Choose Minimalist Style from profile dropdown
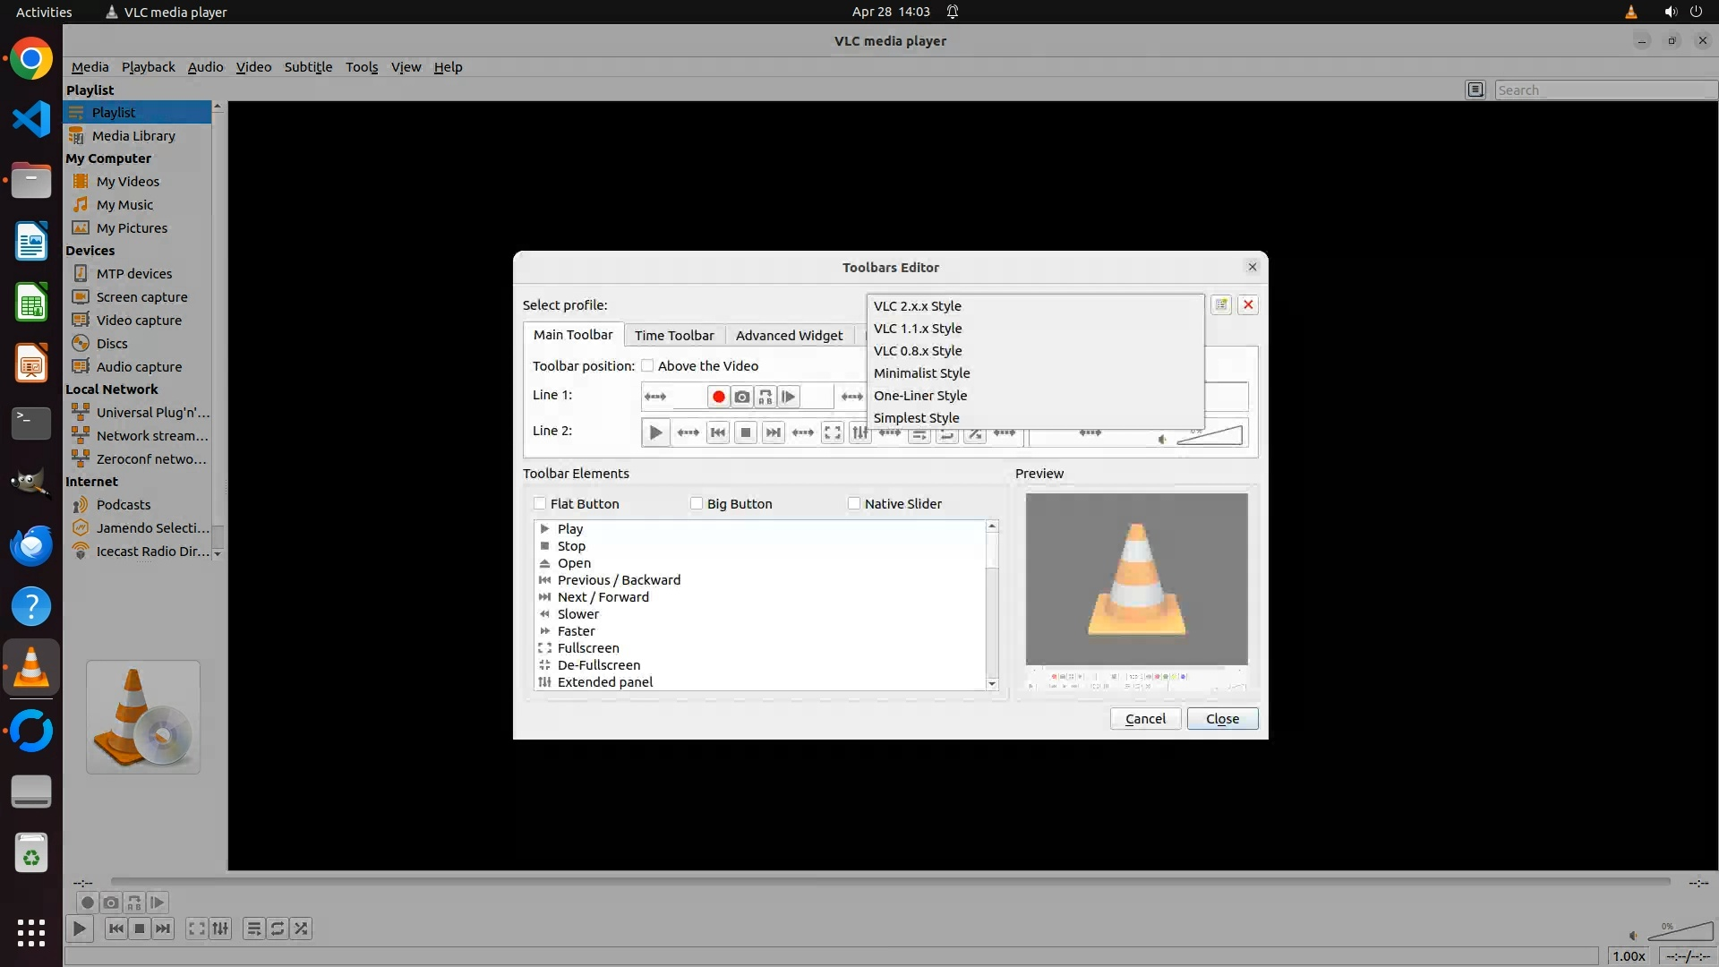This screenshot has height=967, width=1719. pyautogui.click(x=921, y=372)
